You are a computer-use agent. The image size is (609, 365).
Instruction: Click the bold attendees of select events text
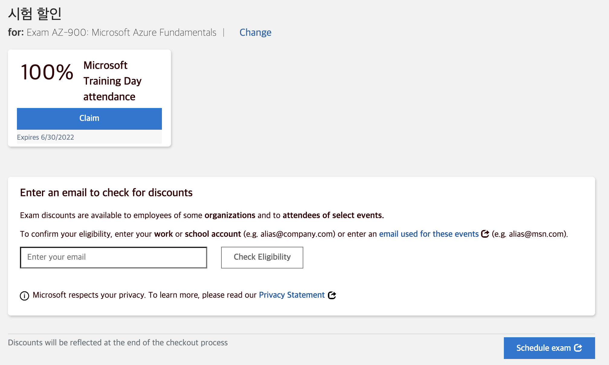(333, 215)
